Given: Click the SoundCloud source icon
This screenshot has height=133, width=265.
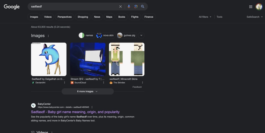Looking at the screenshot, I should coord(72,83).
